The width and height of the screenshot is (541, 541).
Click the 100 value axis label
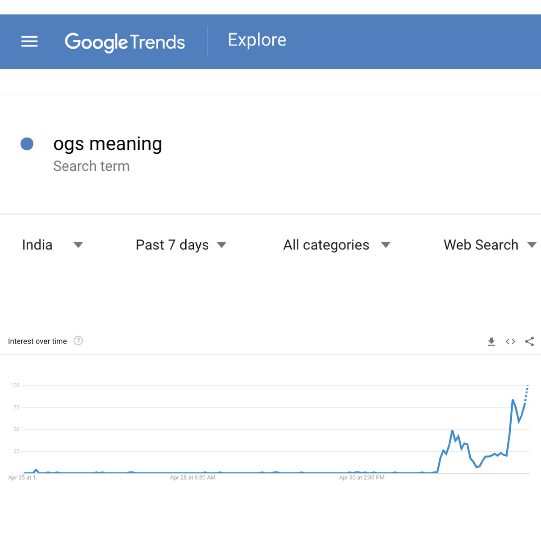(15, 385)
